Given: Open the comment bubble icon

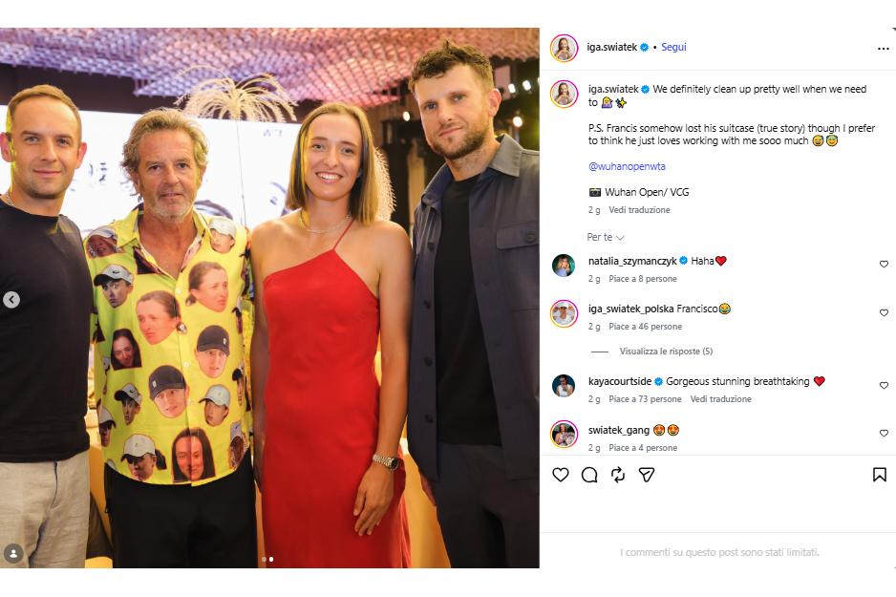Looking at the screenshot, I should [x=589, y=475].
